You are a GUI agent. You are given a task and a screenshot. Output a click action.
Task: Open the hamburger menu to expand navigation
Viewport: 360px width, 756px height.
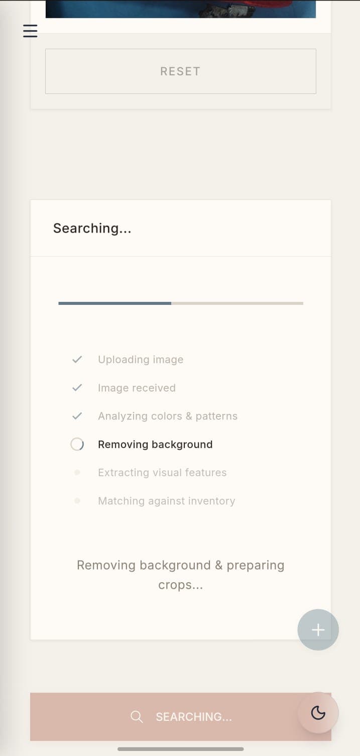coord(30,31)
